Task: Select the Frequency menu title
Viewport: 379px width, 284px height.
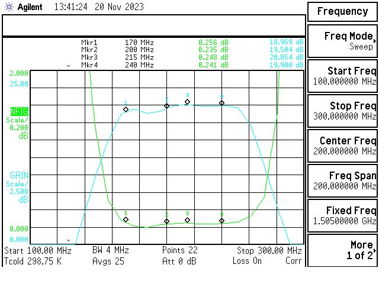Action: (342, 11)
